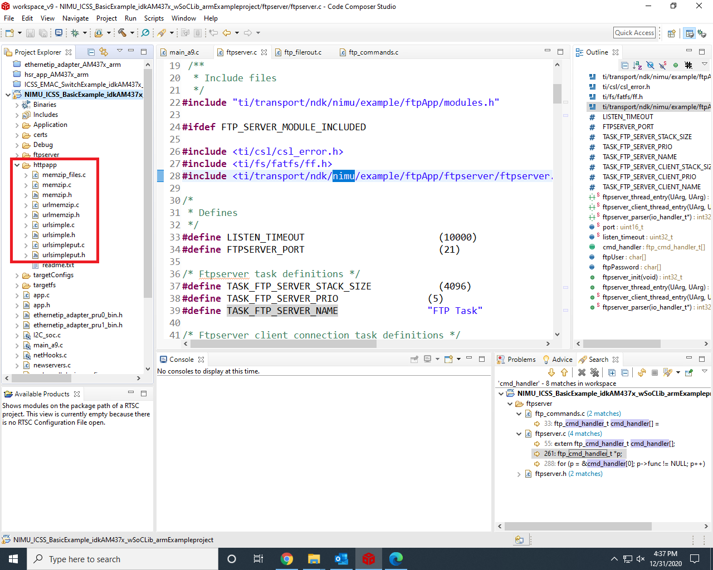Pin the Search view
Image resolution: width=713 pixels, height=570 pixels.
click(689, 372)
